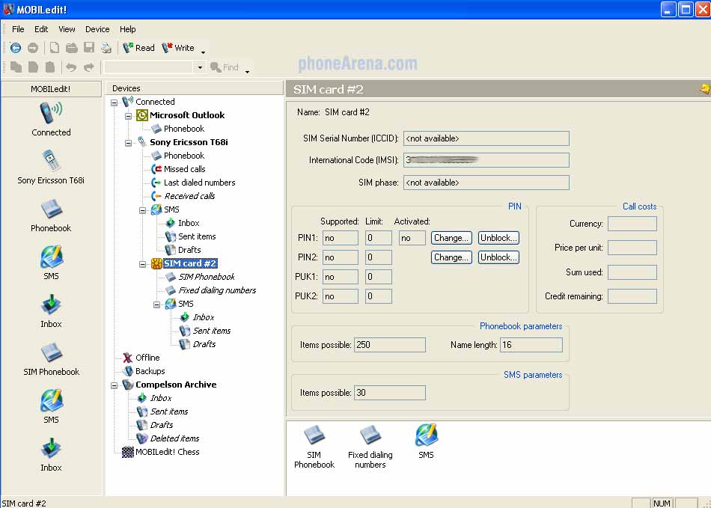Collapse the phone SMS tree node
The width and height of the screenshot is (711, 508).
pos(142,210)
